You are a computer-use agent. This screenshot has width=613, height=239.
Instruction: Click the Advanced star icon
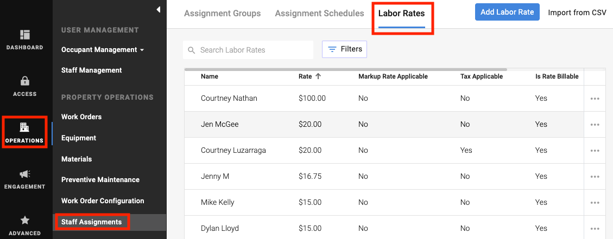pos(25,221)
